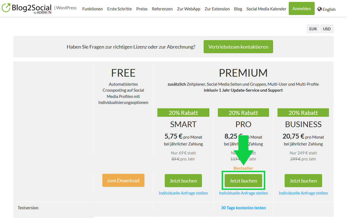Click the 20% Rabatt banner above SMART
The width and height of the screenshot is (347, 218).
[183, 113]
